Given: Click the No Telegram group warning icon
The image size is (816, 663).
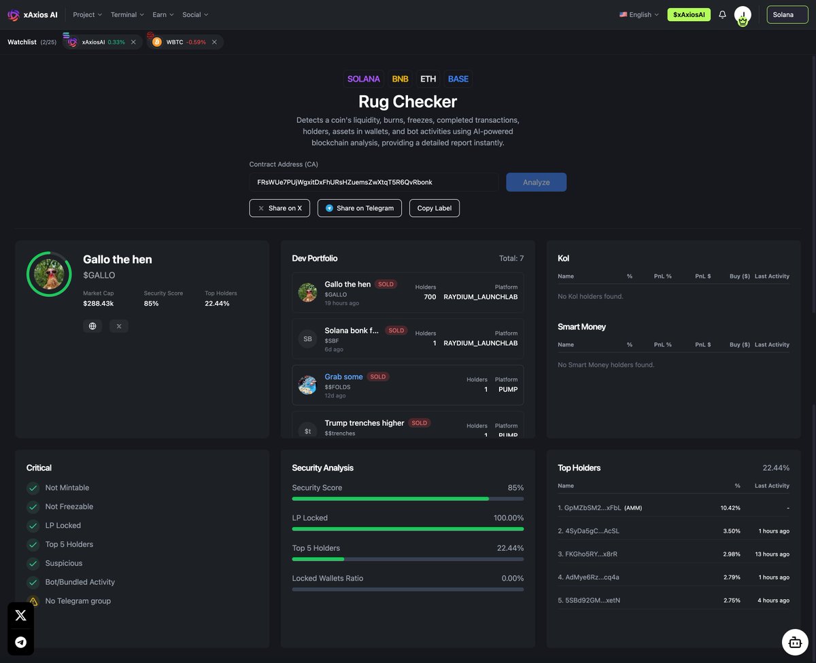Looking at the screenshot, I should tap(33, 601).
